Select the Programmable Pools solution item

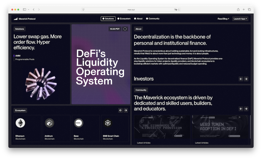point(25,59)
